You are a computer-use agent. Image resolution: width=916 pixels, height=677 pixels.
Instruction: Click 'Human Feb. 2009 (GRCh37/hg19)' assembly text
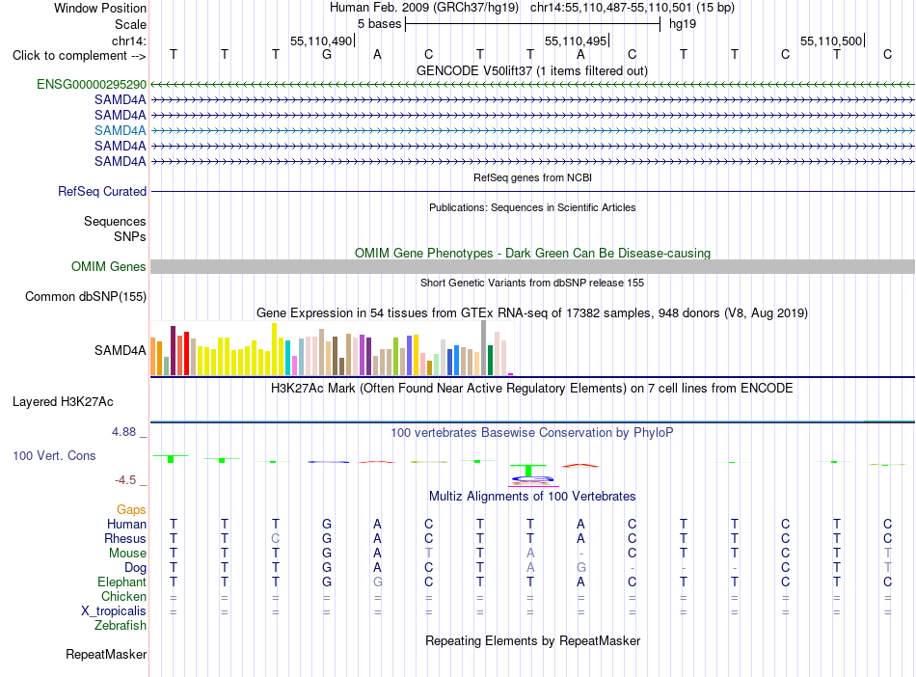pos(424,8)
